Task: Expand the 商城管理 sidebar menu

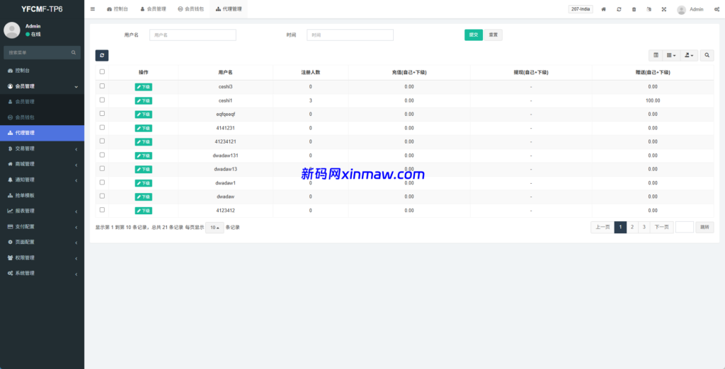Action: coord(42,164)
